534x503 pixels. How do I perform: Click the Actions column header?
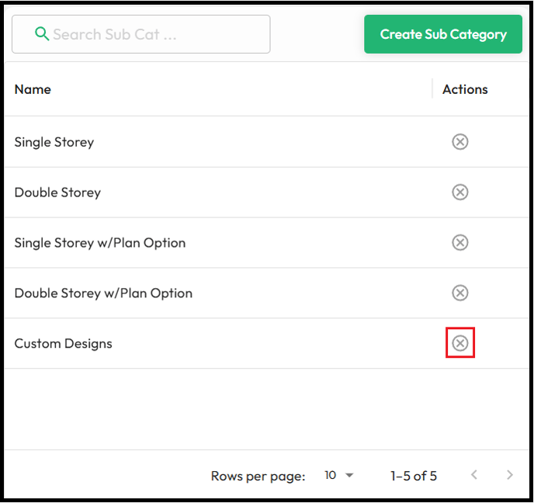point(465,89)
